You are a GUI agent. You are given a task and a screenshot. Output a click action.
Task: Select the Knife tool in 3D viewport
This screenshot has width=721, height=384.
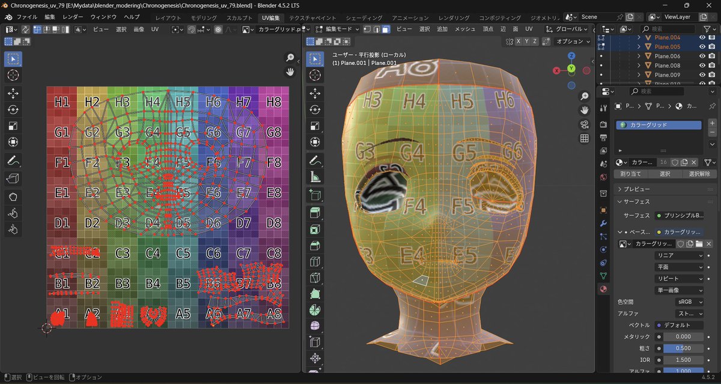(x=315, y=278)
